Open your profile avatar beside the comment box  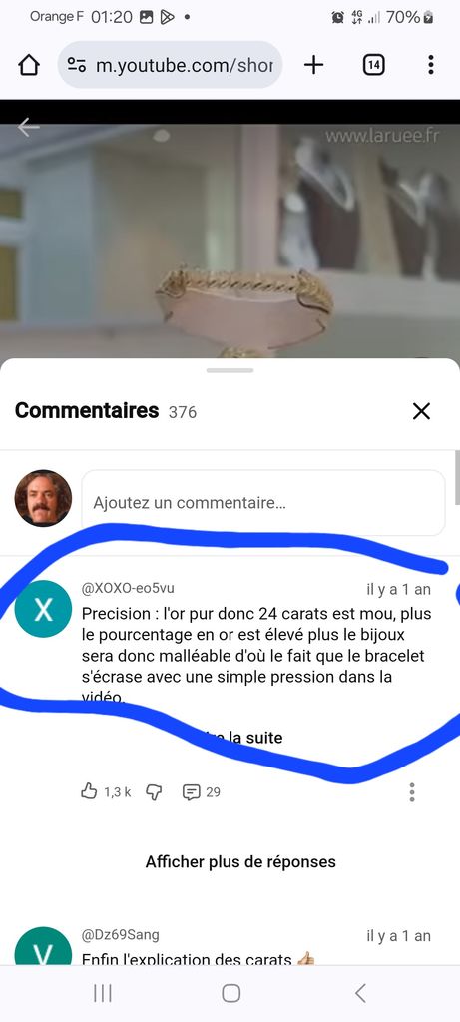tap(43, 498)
